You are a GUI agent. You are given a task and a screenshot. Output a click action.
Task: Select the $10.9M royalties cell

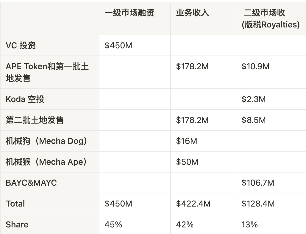[x=255, y=66]
